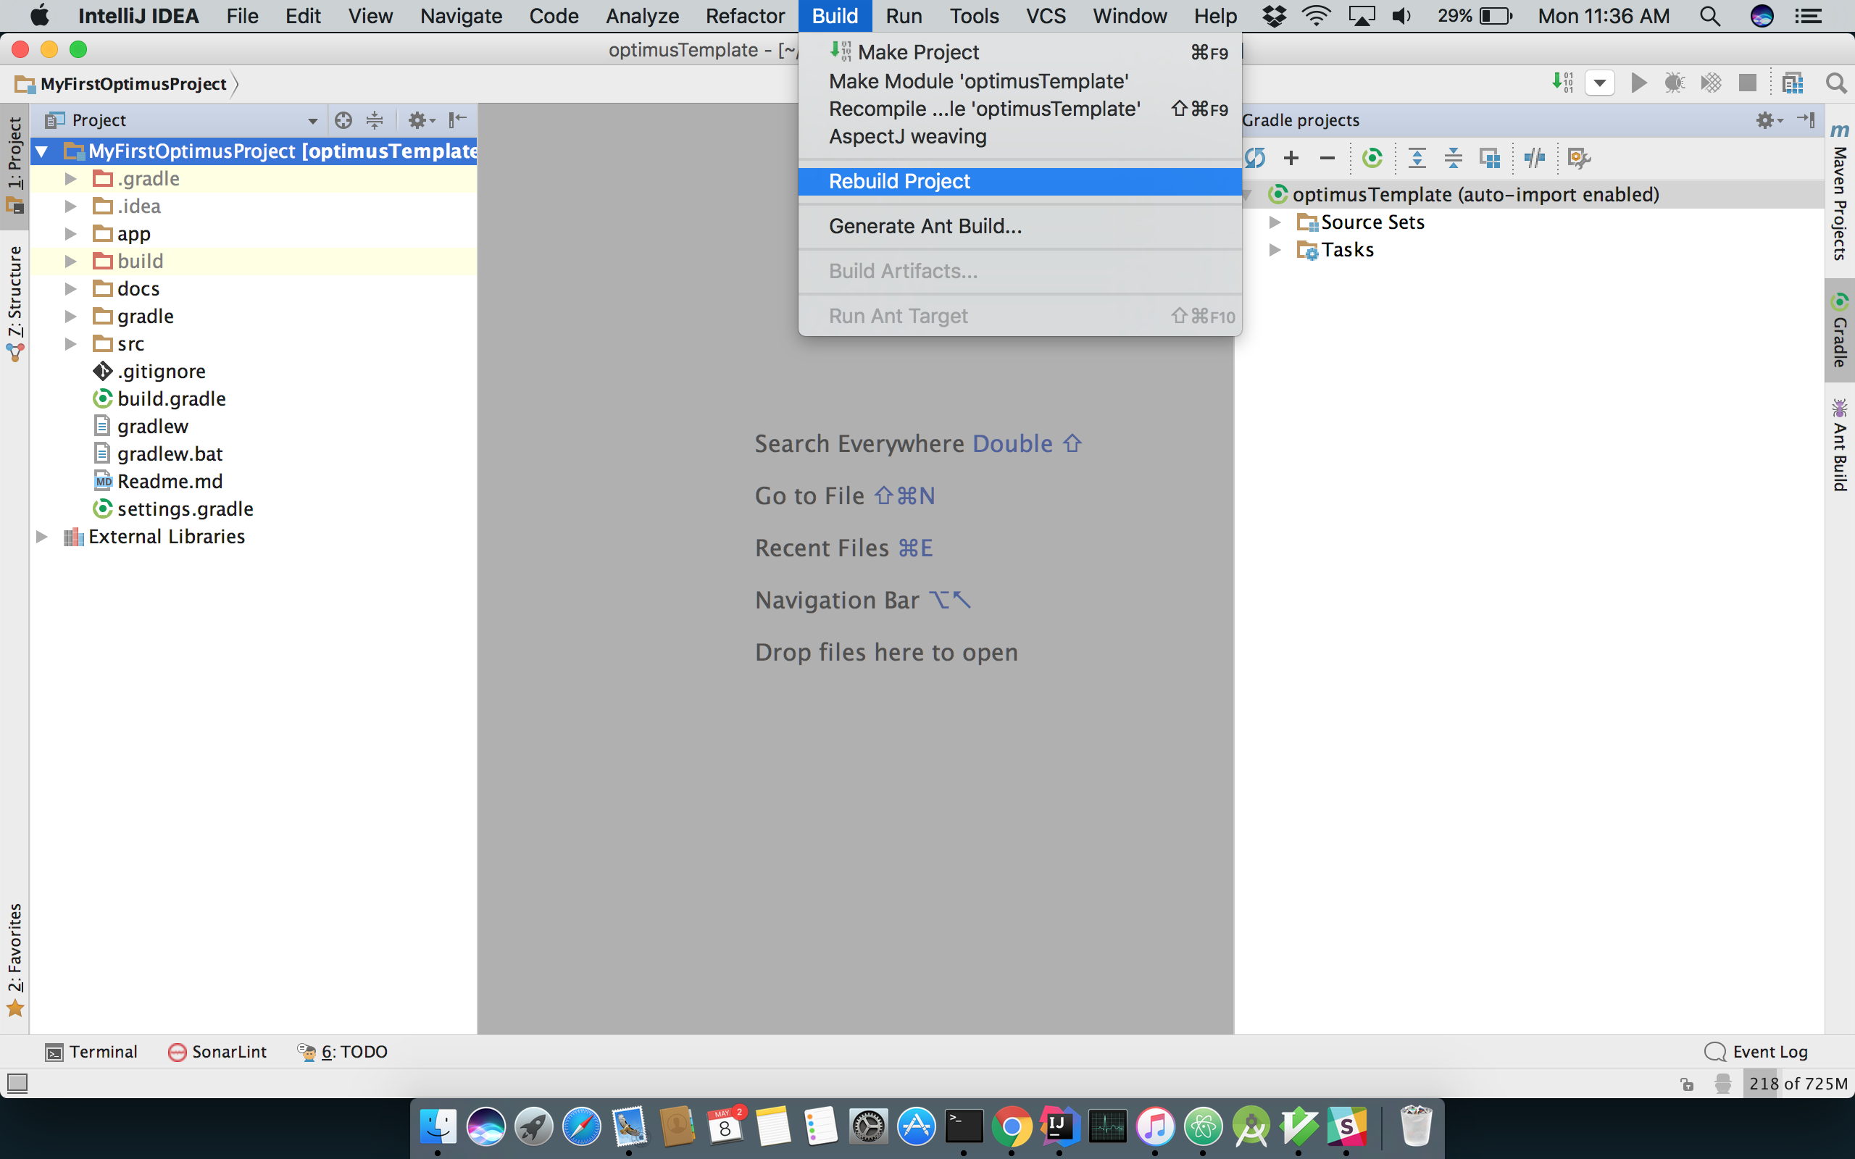Click Make Project icon in main toolbar

coord(1563,83)
